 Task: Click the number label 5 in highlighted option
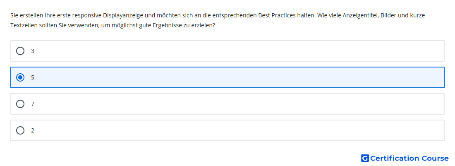33,77
